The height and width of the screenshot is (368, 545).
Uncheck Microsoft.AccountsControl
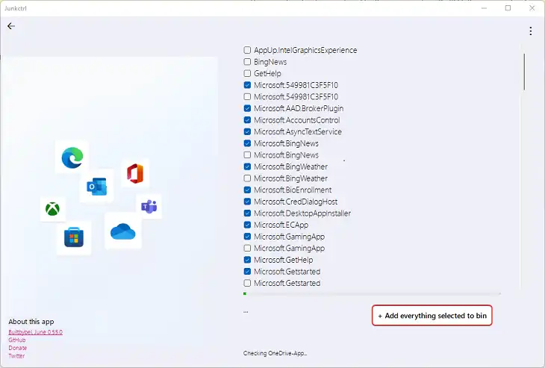point(247,120)
